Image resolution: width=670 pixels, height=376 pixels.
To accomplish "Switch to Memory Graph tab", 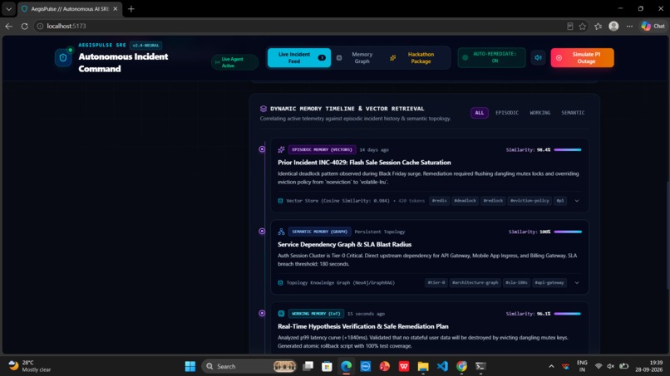I will (357, 57).
